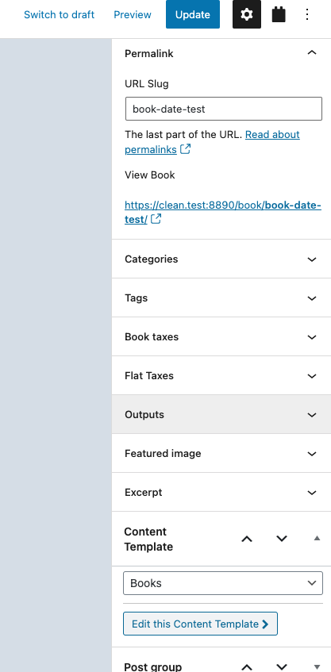Click the Update button
Image resolution: width=331 pixels, height=672 pixels.
(193, 14)
